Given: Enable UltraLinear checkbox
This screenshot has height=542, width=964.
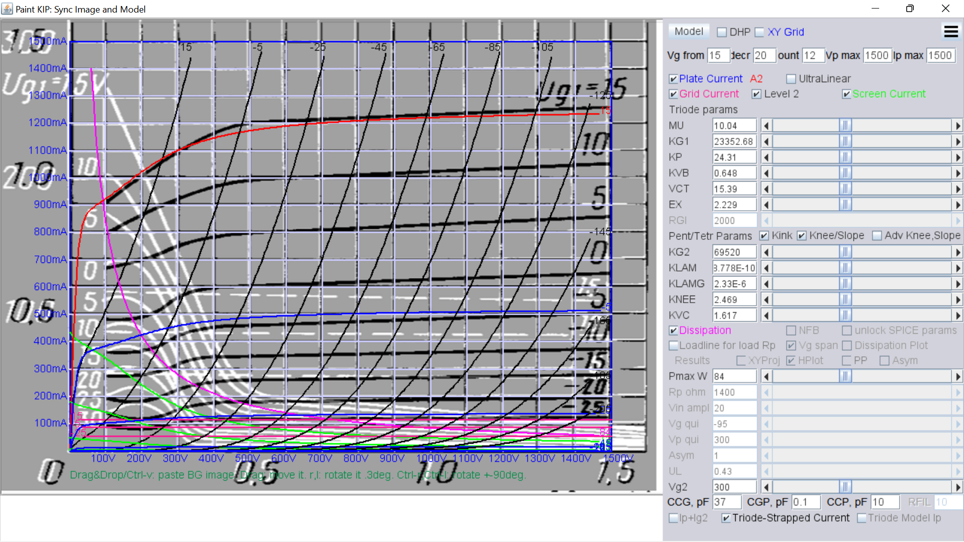Looking at the screenshot, I should [x=791, y=79].
